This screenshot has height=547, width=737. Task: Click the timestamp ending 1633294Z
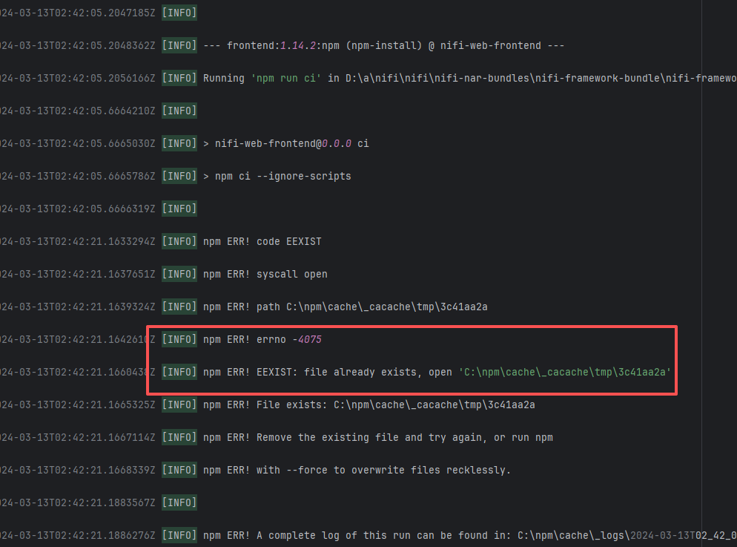pos(77,241)
